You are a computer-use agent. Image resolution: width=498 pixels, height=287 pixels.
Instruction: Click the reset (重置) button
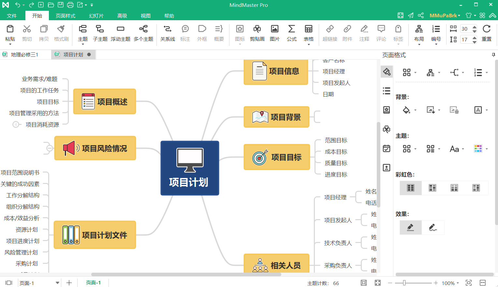click(x=486, y=33)
